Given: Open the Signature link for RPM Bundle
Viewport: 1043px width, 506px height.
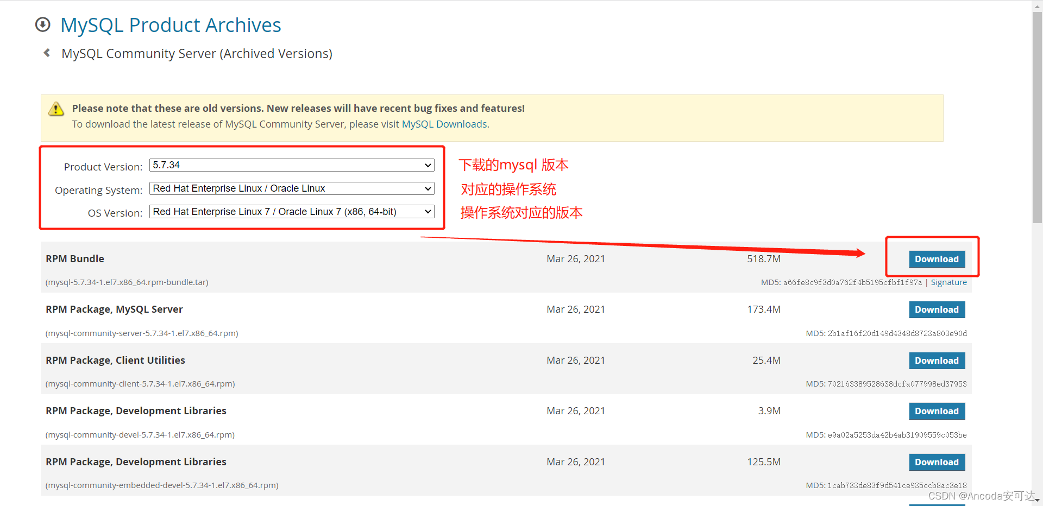Looking at the screenshot, I should click(948, 282).
